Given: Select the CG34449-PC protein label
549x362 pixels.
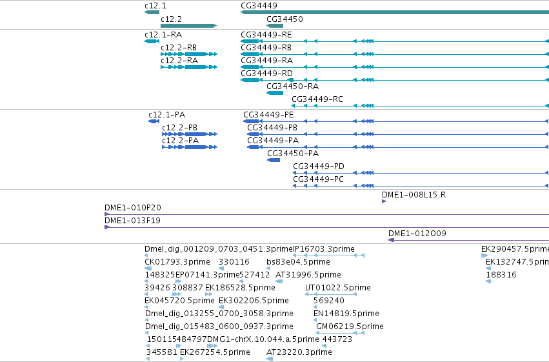Looking at the screenshot, I should (x=318, y=179).
